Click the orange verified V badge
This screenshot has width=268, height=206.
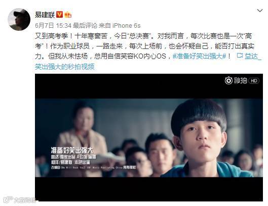pyautogui.click(x=60, y=15)
